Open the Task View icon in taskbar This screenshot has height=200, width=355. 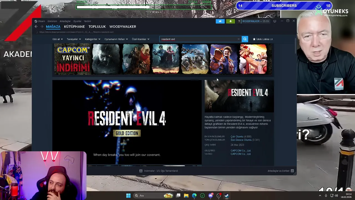point(178,196)
